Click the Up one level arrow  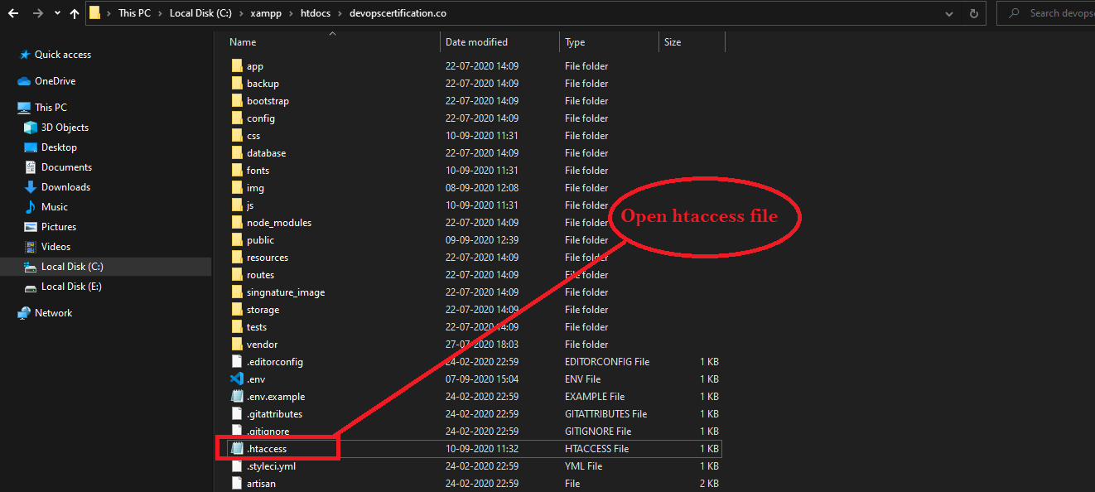[75, 13]
